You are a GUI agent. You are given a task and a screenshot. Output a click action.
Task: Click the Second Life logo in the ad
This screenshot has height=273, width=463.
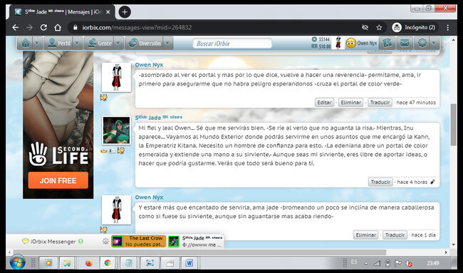pos(58,154)
